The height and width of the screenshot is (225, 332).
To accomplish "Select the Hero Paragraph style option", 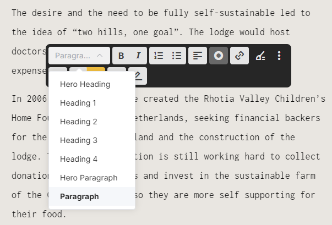I will click(x=89, y=178).
